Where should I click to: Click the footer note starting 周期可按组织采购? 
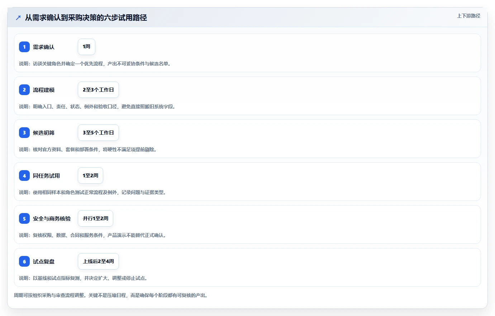pyautogui.click(x=111, y=295)
